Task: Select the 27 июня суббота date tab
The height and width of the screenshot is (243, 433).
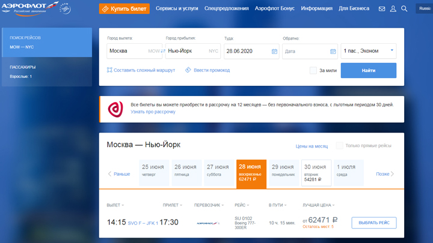Action: point(219,173)
